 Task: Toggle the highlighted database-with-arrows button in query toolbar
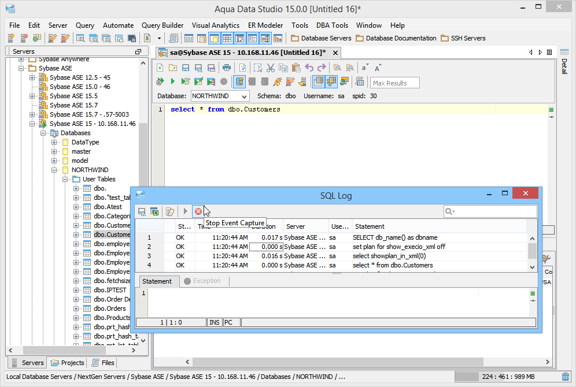239,81
